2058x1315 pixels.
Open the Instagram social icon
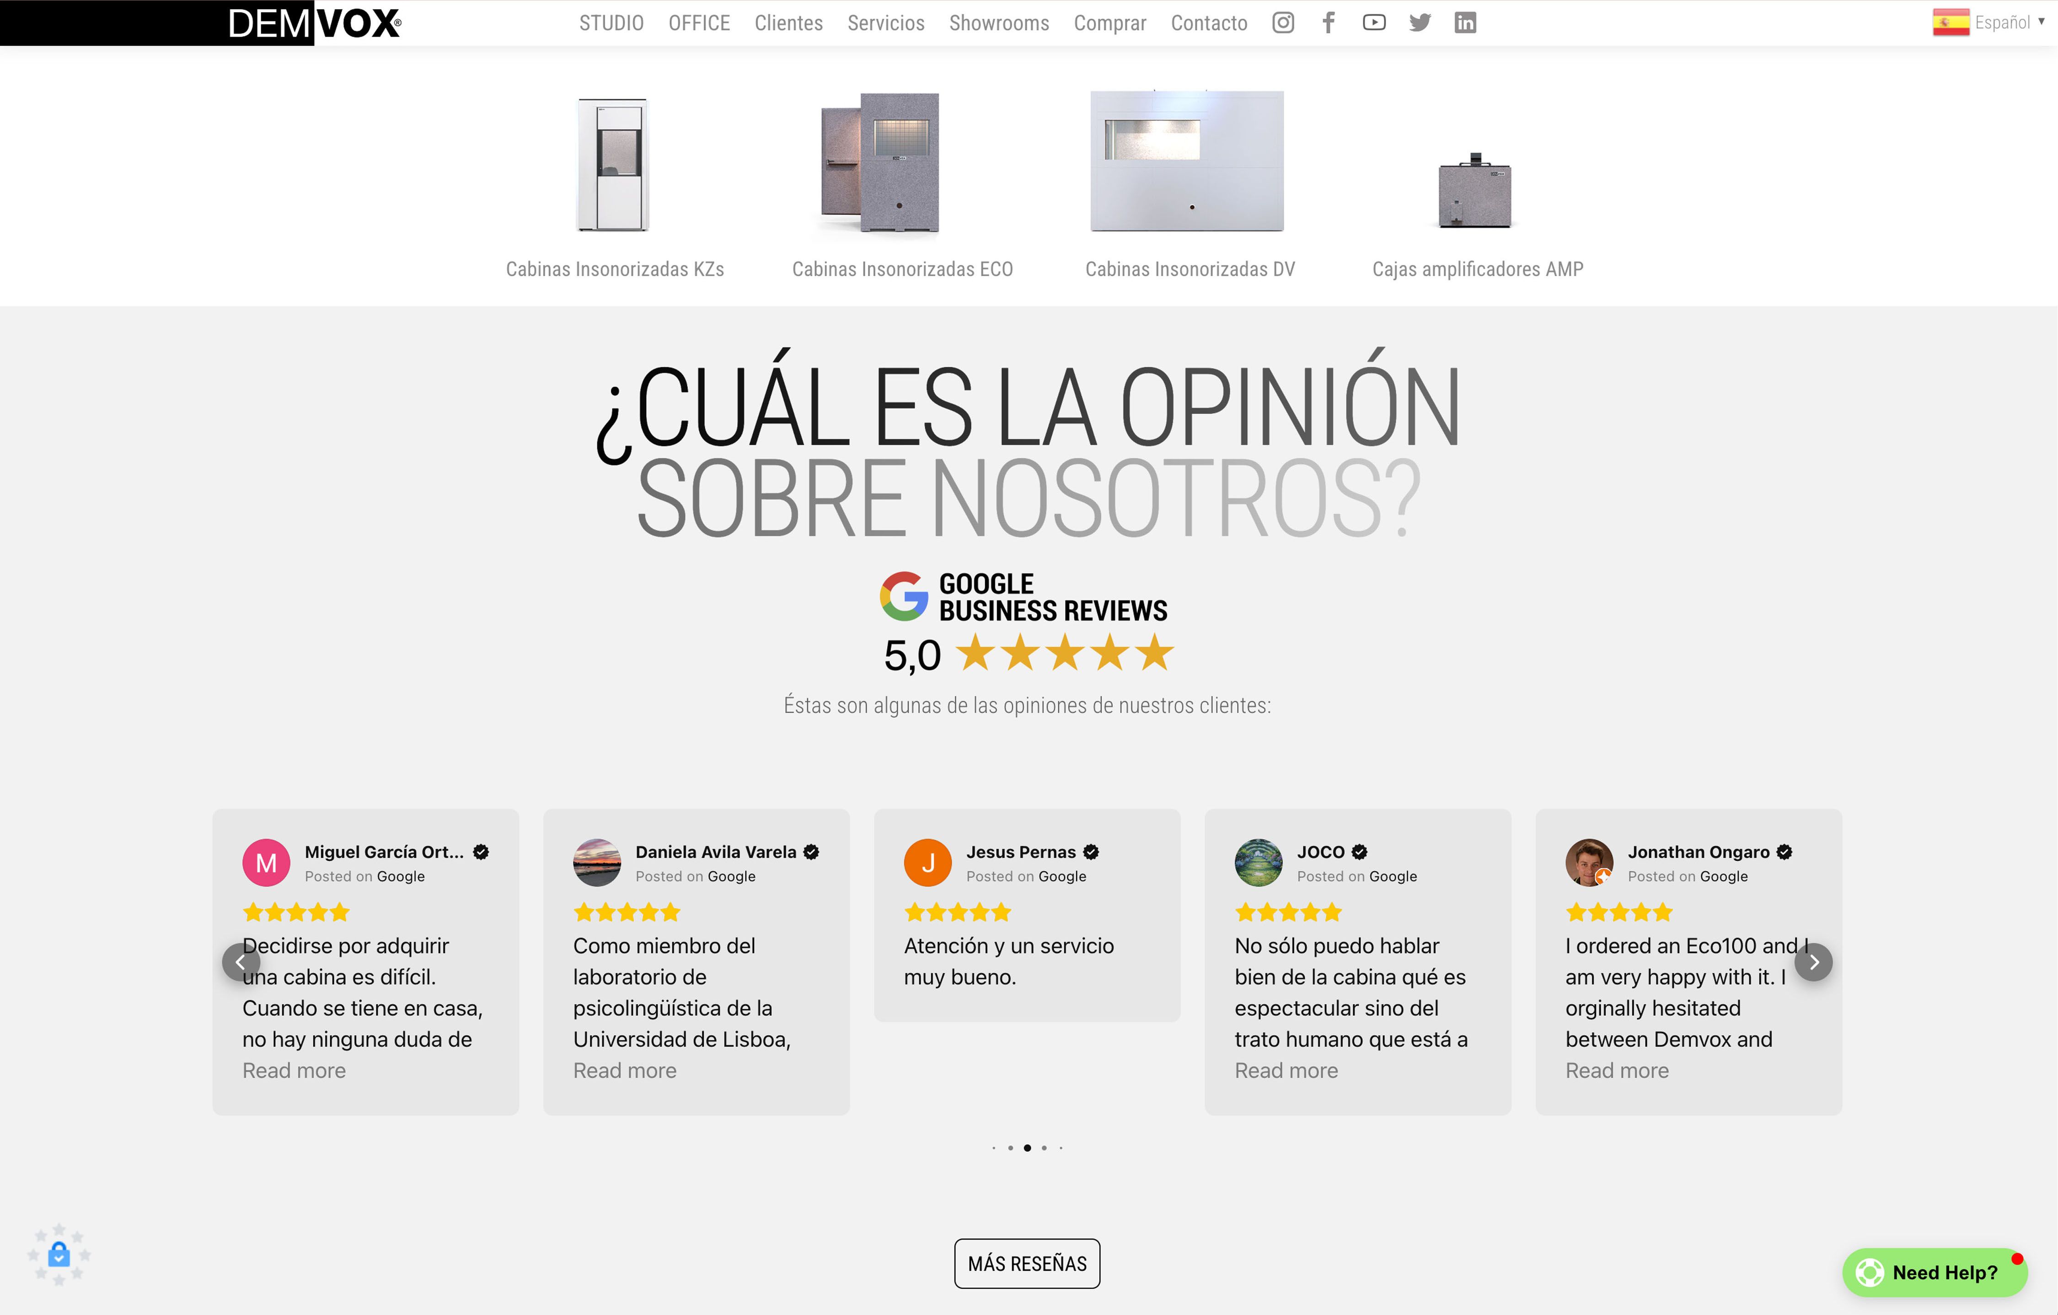point(1283,23)
